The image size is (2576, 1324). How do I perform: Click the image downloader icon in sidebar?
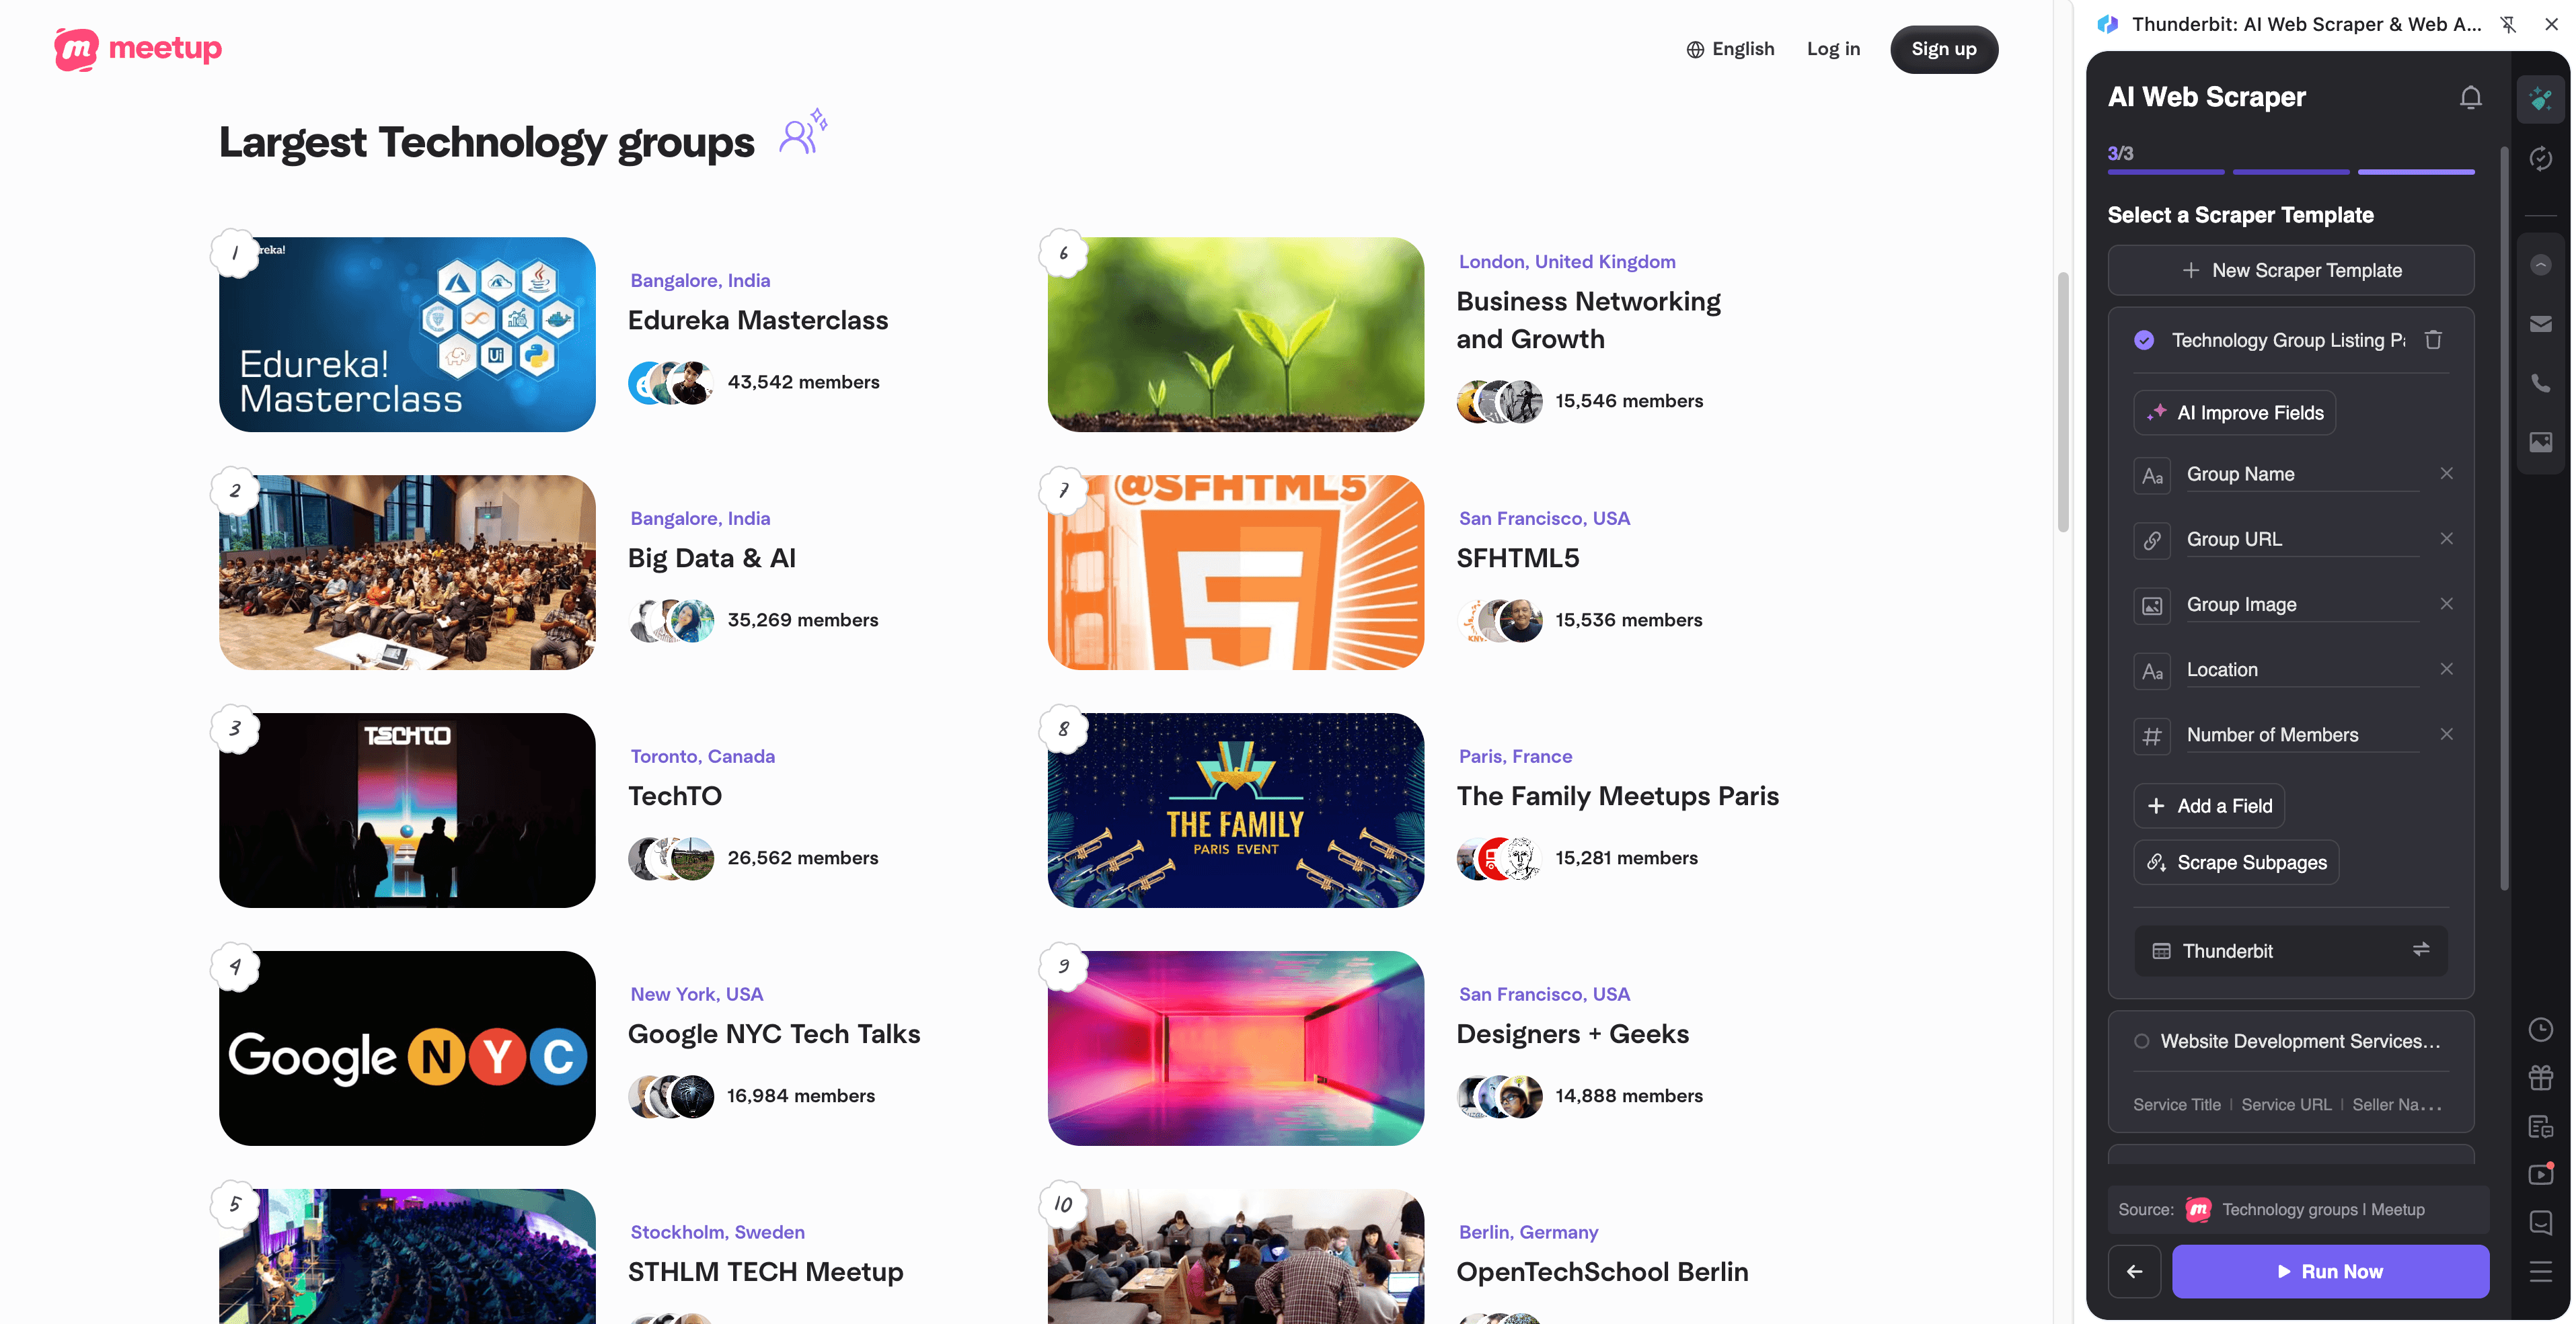click(2541, 441)
